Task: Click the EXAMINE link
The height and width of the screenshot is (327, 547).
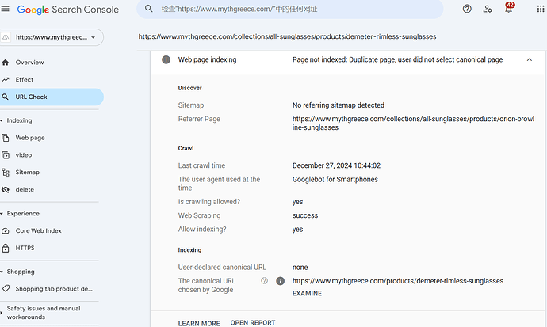Action: pos(307,294)
